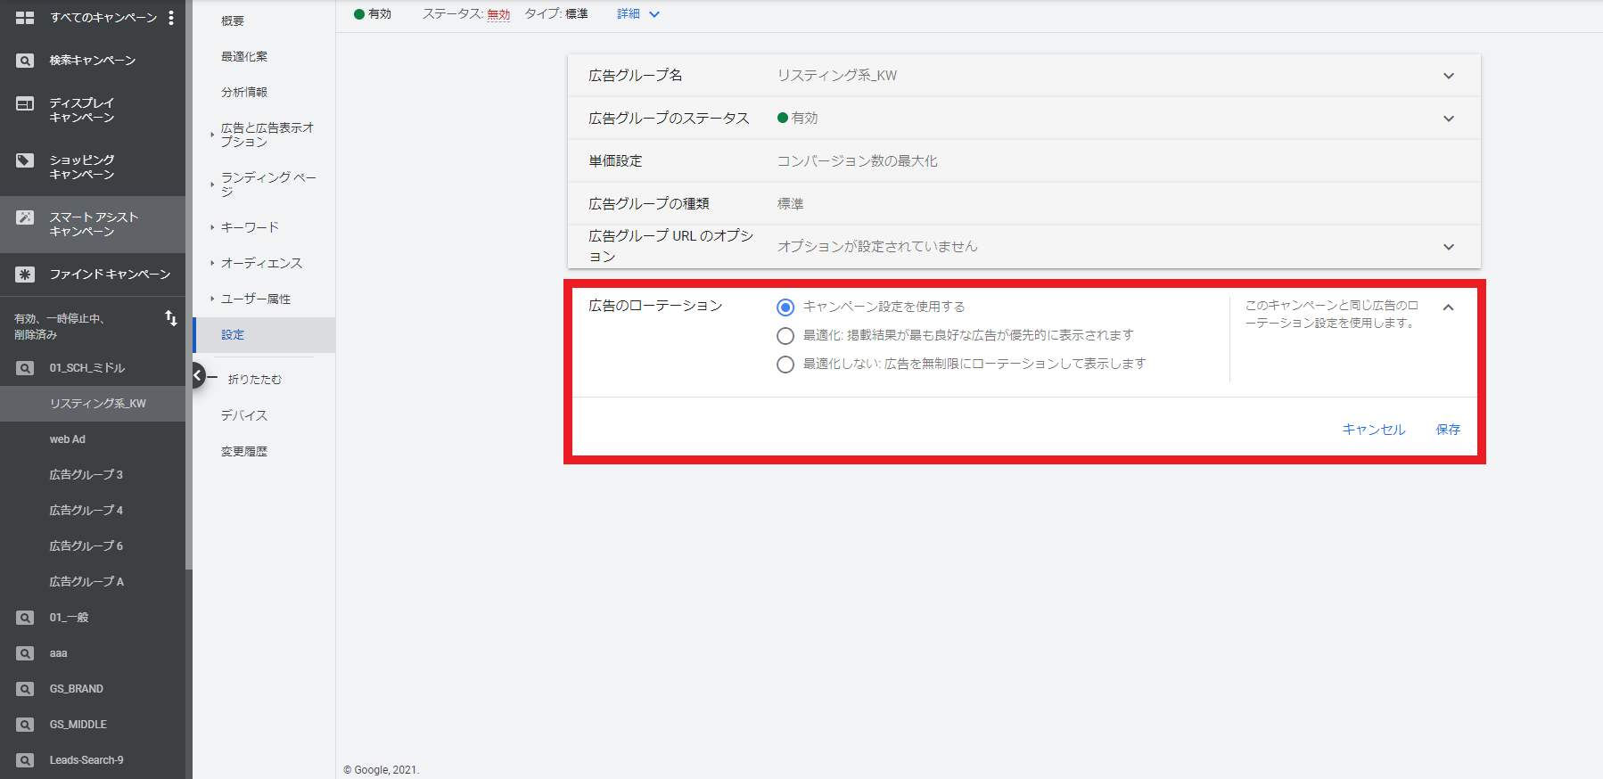Expand 広告グループ URL のオプション chevron

pyautogui.click(x=1449, y=247)
